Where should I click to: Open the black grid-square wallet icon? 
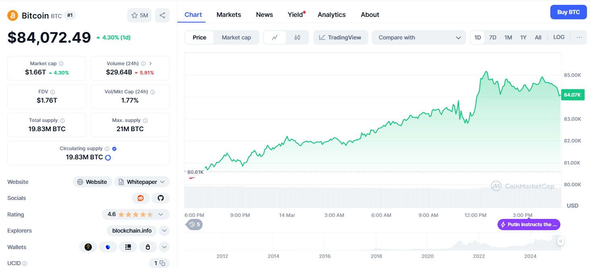tap(128, 247)
